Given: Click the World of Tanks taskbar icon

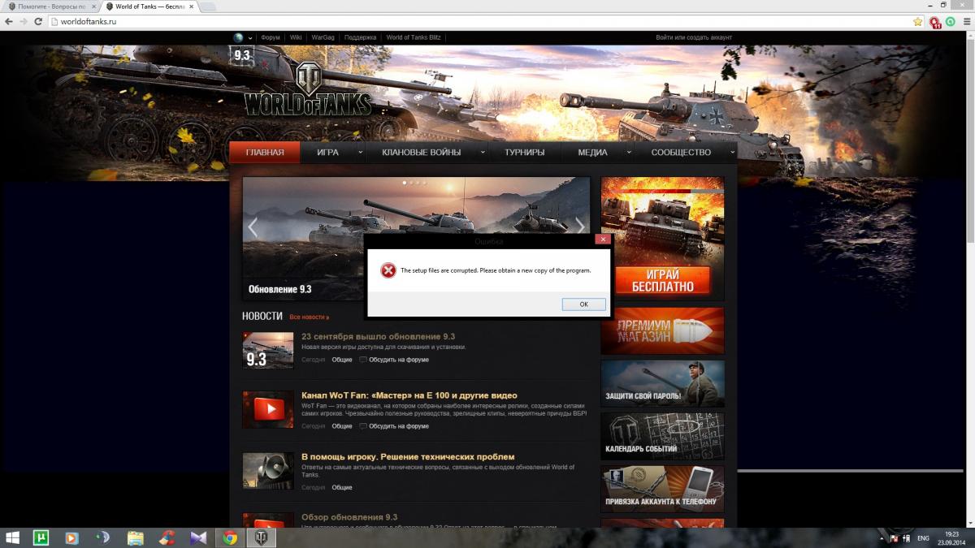Looking at the screenshot, I should tap(262, 537).
